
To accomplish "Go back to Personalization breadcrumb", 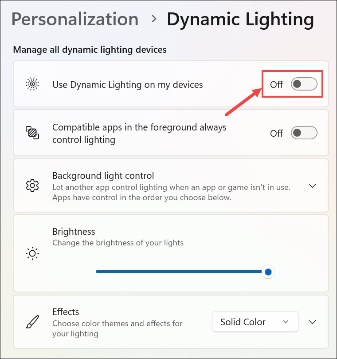I will coord(74,20).
